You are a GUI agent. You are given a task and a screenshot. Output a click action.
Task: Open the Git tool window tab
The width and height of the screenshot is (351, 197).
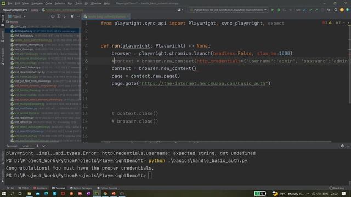10,188
